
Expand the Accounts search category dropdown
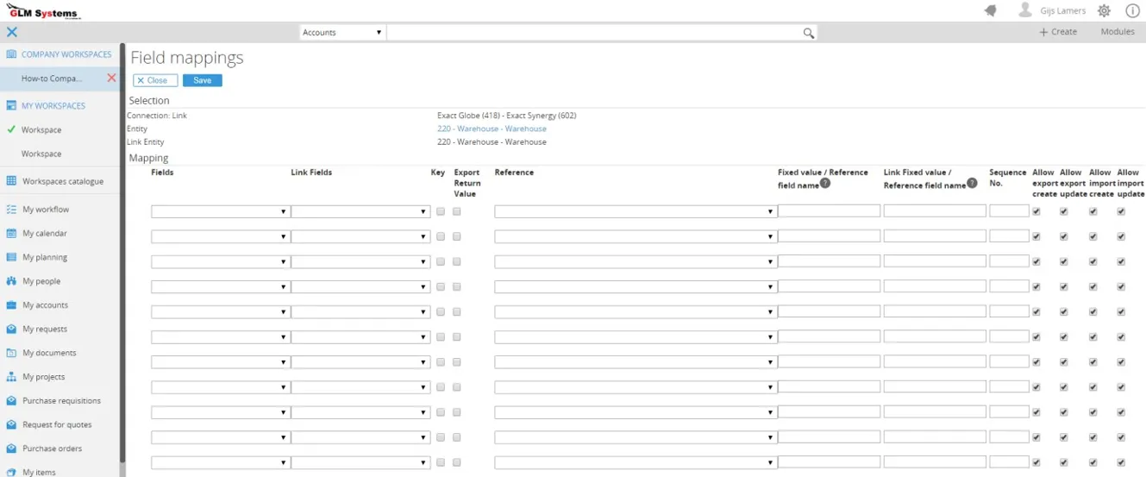pos(341,33)
